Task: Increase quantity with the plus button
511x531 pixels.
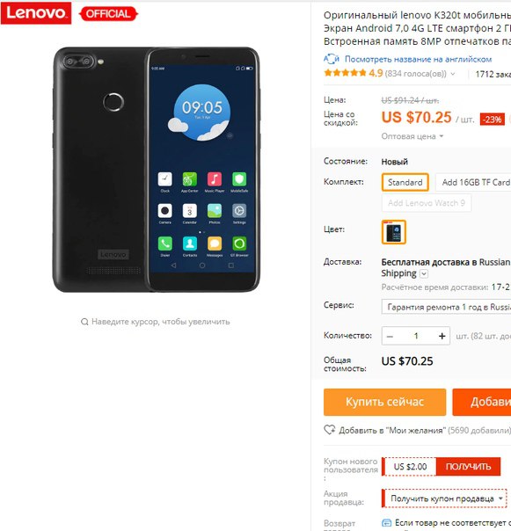Action: pos(442,336)
